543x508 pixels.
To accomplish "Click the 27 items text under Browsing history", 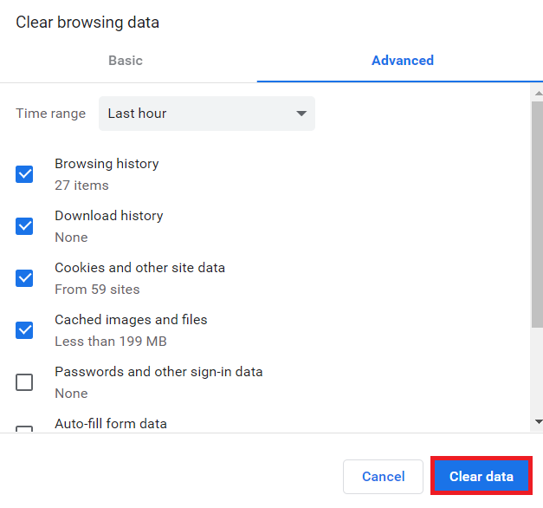I will (x=81, y=186).
